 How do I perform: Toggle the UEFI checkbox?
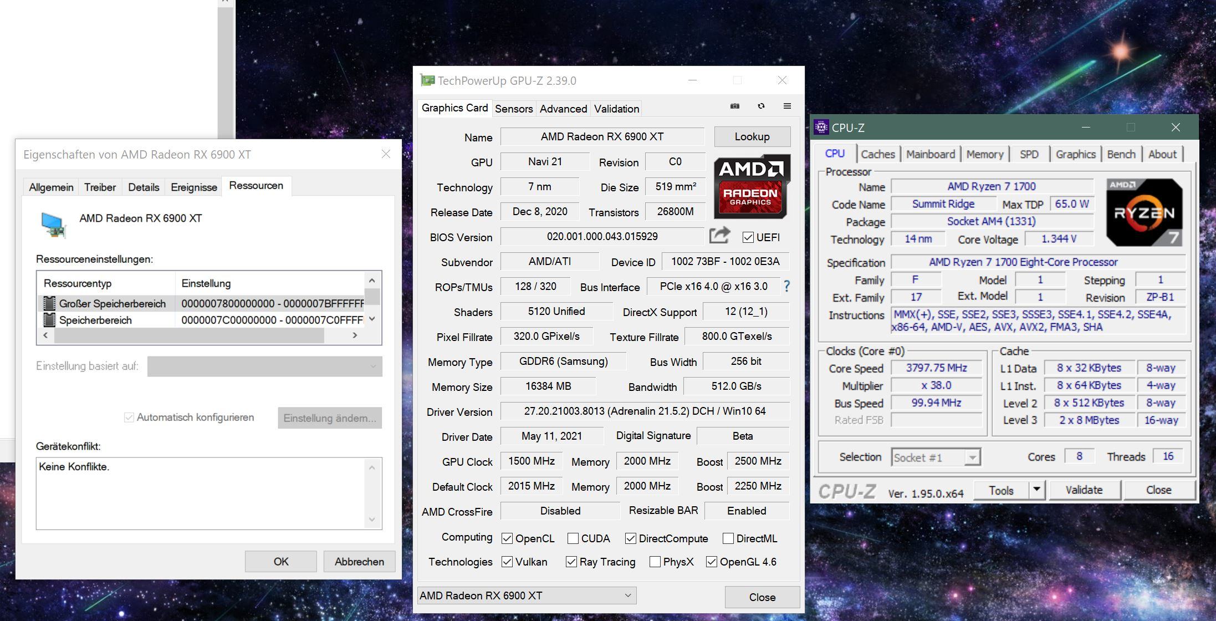[748, 237]
